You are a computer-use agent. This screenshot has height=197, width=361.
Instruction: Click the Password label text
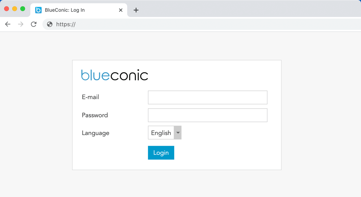(95, 115)
